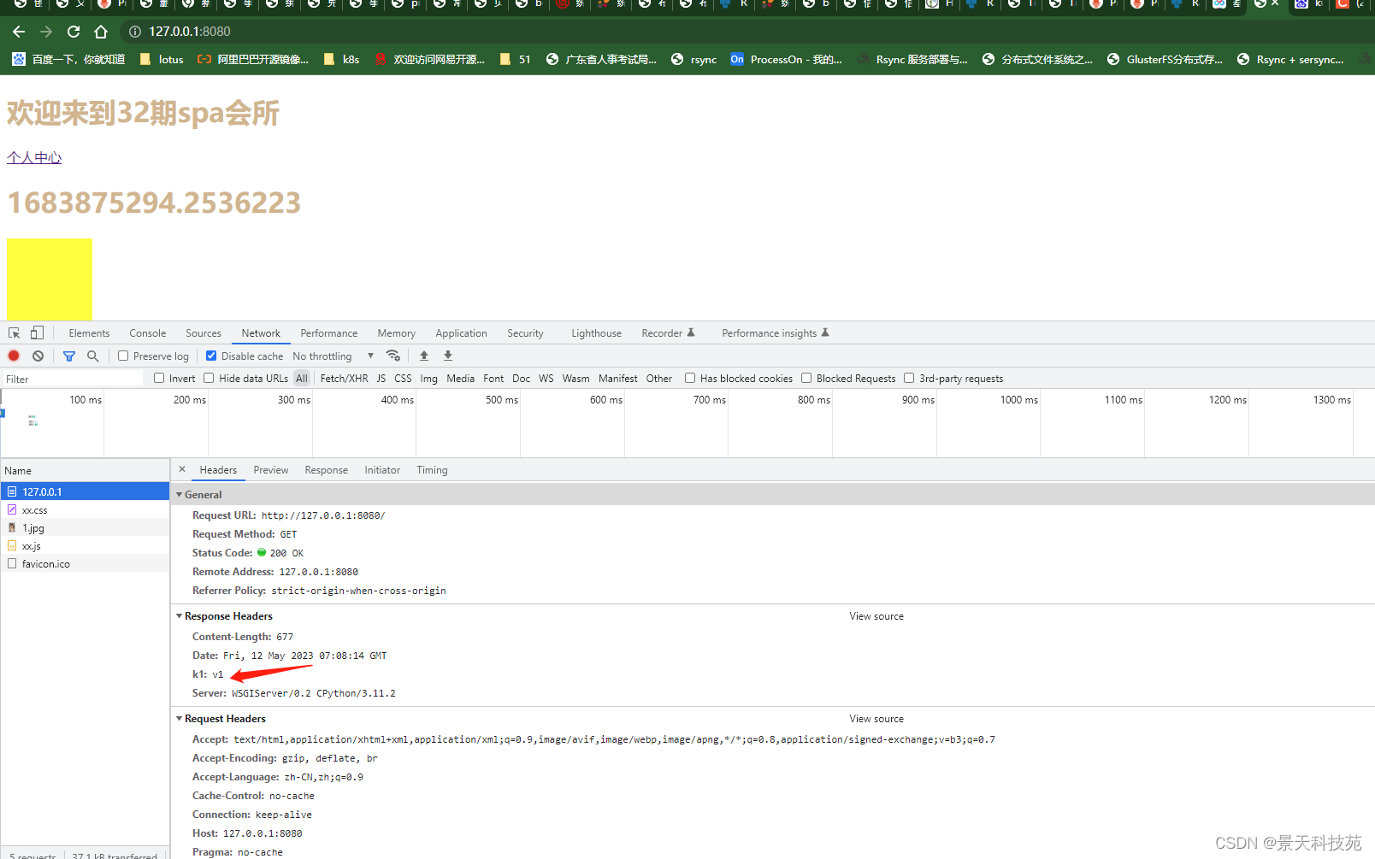This screenshot has width=1375, height=859.
Task: Select the xx.css request row
Action: tap(86, 509)
